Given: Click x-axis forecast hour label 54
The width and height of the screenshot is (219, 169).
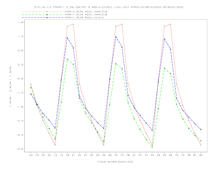Looking at the screenshot, I should [140, 155].
